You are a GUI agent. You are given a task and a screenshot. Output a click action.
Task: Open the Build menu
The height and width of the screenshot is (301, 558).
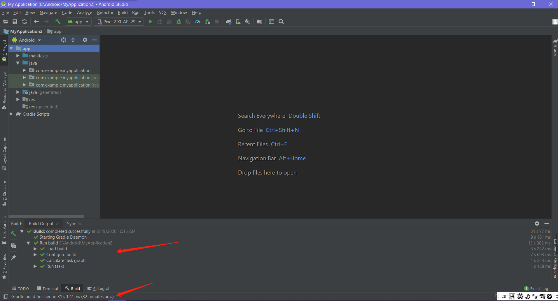pos(123,12)
